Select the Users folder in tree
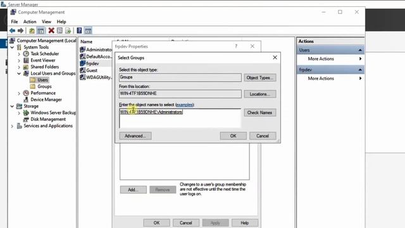This screenshot has width=405, height=228. tap(42, 80)
